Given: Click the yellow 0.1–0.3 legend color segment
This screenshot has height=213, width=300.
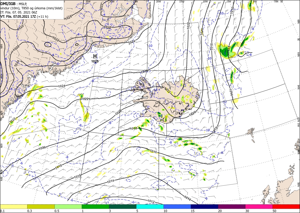Looking at the screenshot, I should tap(13, 207).
